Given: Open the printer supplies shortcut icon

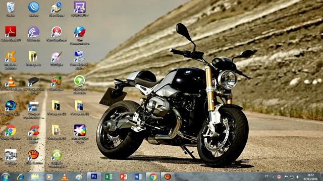Looking at the screenshot, I should click(x=34, y=110).
